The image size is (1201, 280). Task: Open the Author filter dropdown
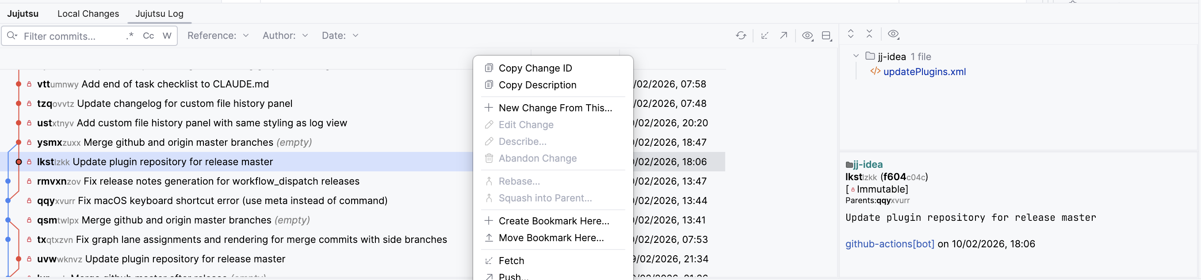coord(285,35)
